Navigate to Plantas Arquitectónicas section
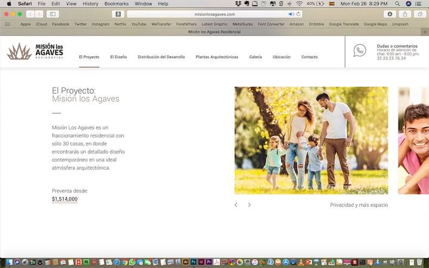The height and width of the screenshot is (268, 429). click(217, 57)
